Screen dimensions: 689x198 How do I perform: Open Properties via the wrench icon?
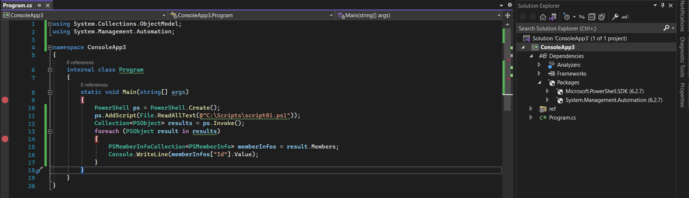[615, 17]
